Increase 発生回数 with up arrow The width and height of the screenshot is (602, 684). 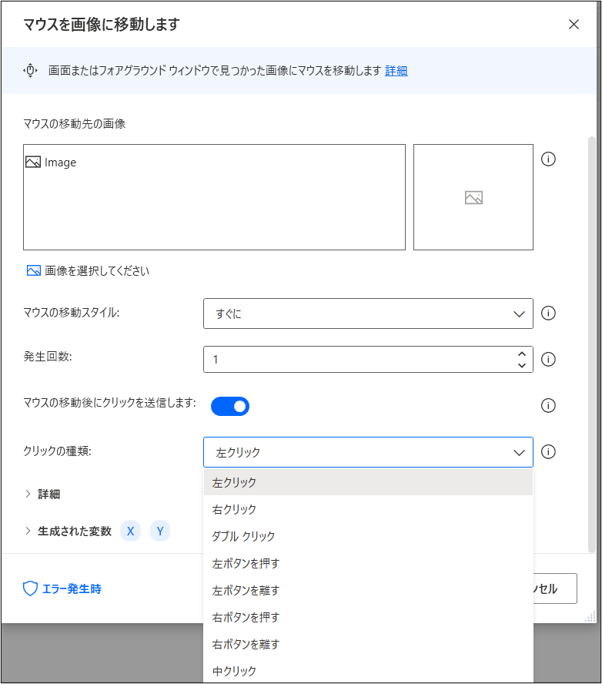click(x=522, y=354)
